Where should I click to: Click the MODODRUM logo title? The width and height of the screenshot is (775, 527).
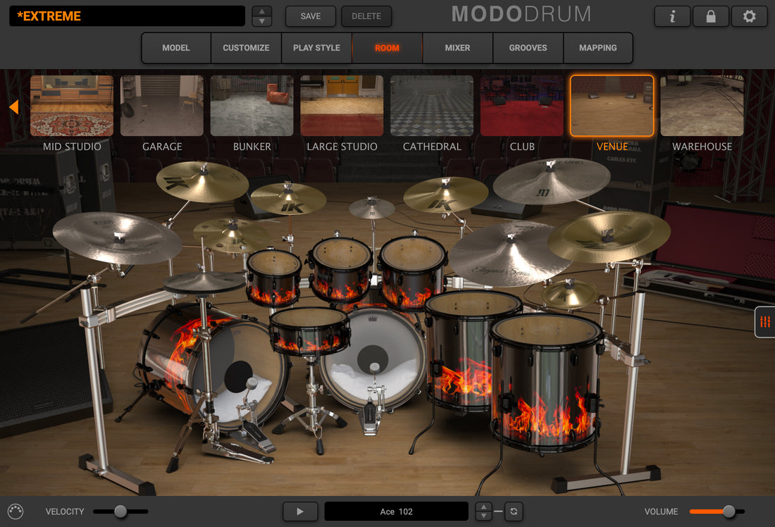(521, 14)
